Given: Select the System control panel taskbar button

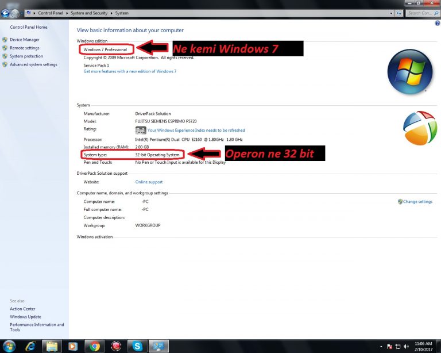Looking at the screenshot, I should [158, 346].
